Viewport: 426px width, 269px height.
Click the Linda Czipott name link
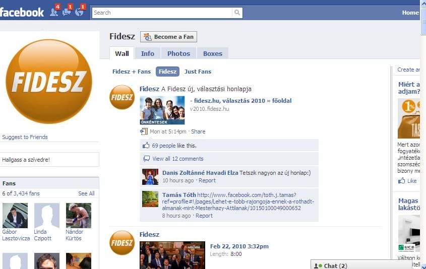click(43, 235)
